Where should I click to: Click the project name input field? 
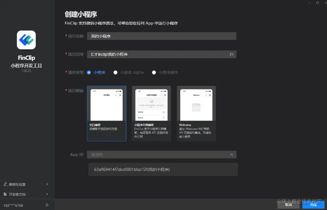coord(161,36)
